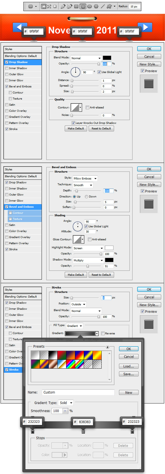This screenshot has width=165, height=474.
Task: Open Blending Options: Default in Stroke dialog
Action: tap(23, 297)
